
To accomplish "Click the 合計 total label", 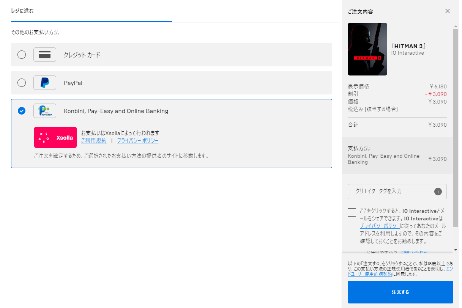I will pos(353,125).
